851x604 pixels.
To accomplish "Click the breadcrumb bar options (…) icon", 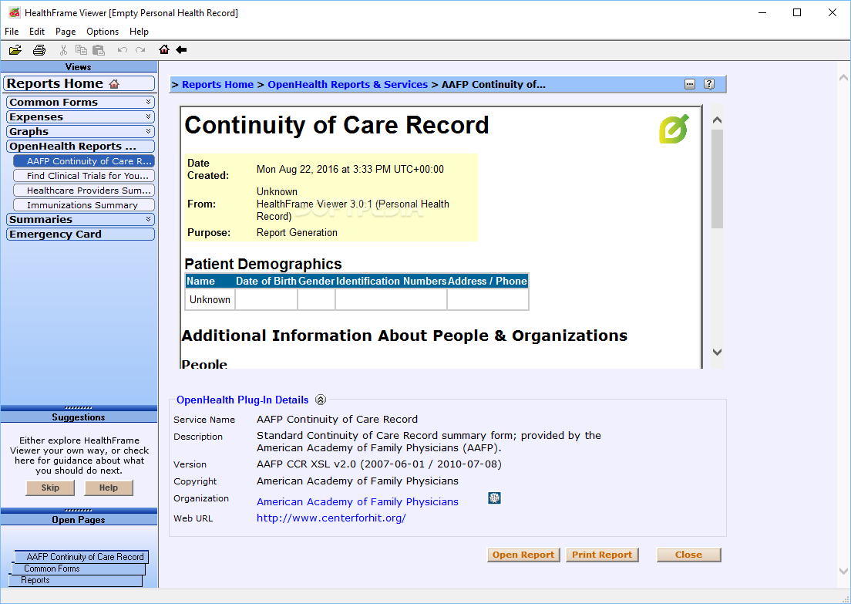I will 690,84.
